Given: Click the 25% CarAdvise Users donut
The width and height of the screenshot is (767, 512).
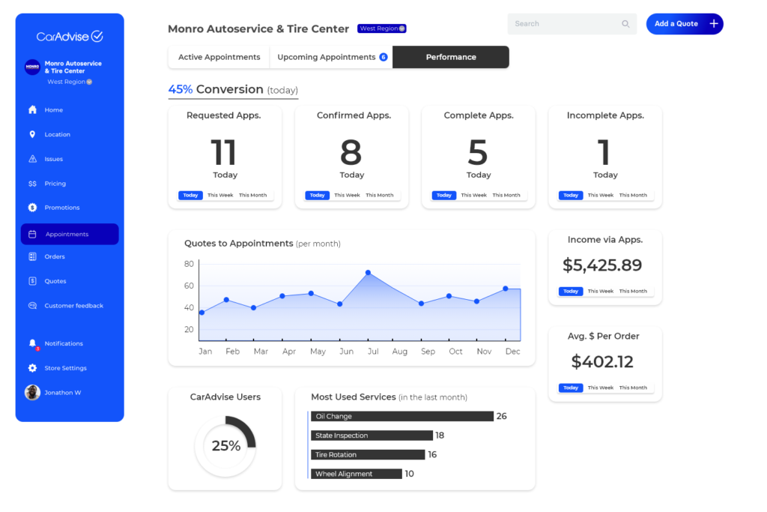Looking at the screenshot, I should click(x=225, y=446).
